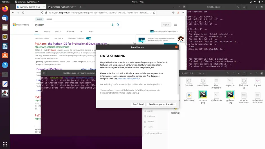Open Thunderbird mail from the dock
The image size is (265, 149).
[5, 18]
